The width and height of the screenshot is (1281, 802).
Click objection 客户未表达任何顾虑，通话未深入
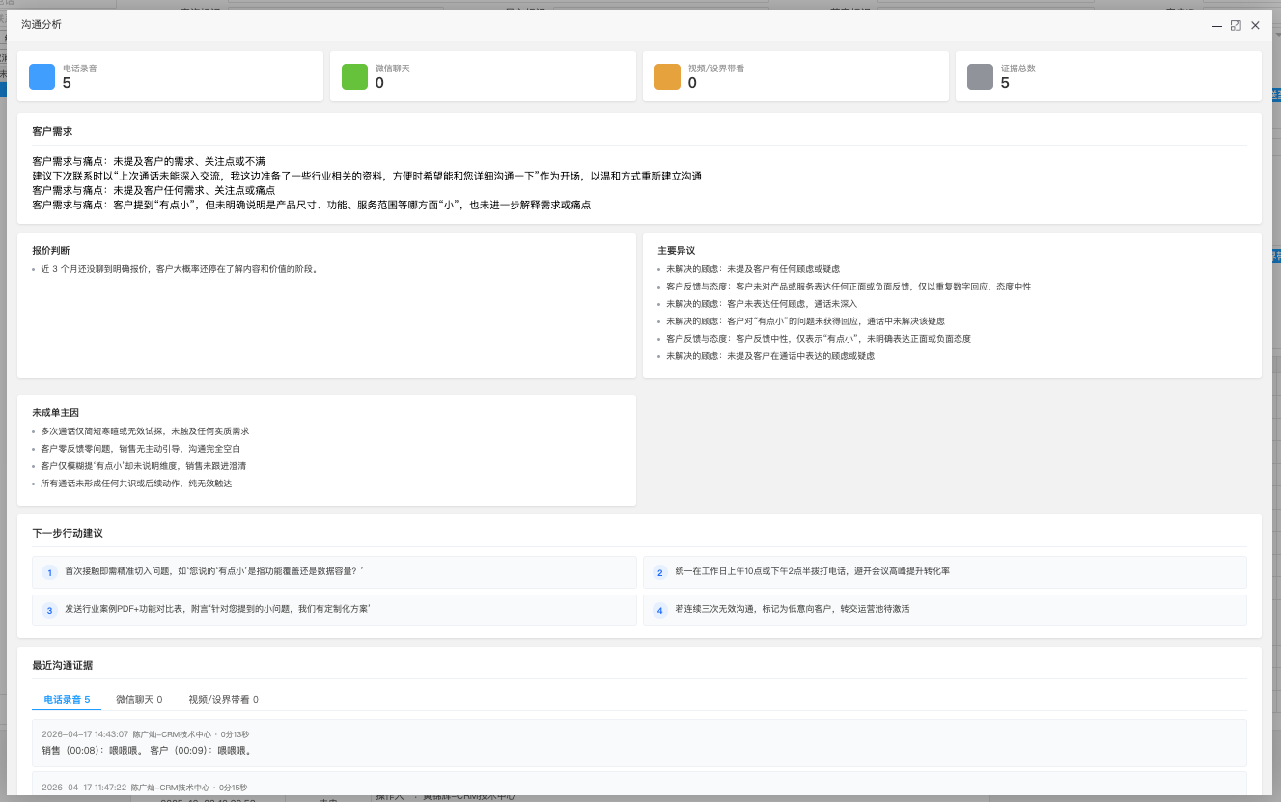click(x=762, y=304)
